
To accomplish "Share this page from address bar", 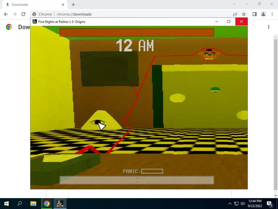I will click(235, 14).
